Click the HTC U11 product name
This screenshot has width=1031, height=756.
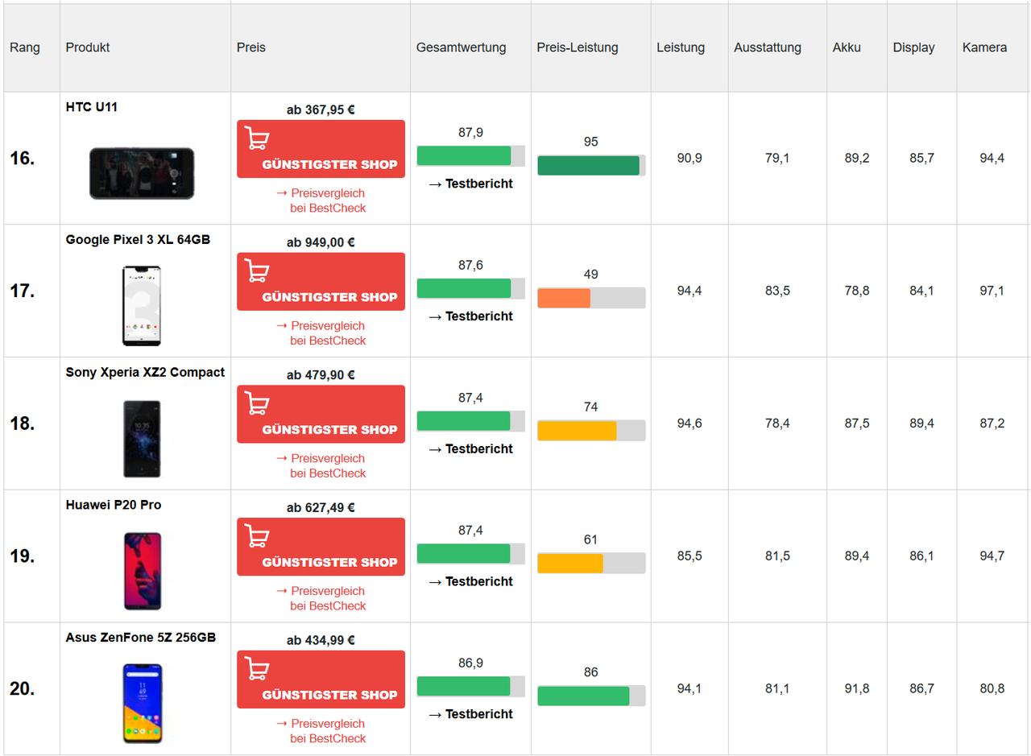(92, 107)
